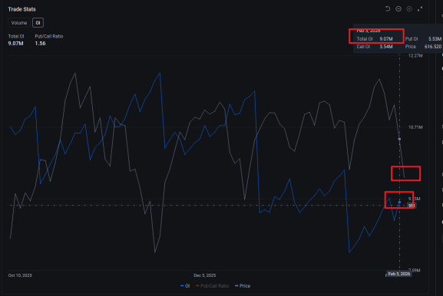This screenshot has width=443, height=296.
Task: Click the blue OI data point marker
Action: [399, 202]
